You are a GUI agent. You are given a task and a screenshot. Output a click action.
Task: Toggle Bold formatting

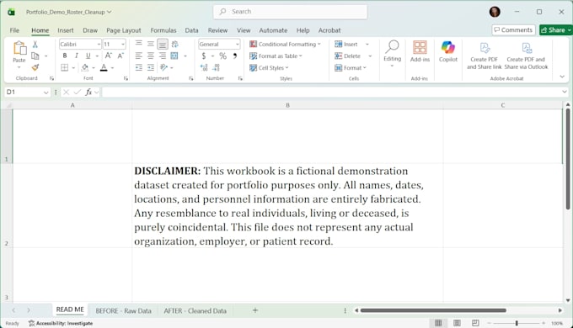pyautogui.click(x=65, y=56)
